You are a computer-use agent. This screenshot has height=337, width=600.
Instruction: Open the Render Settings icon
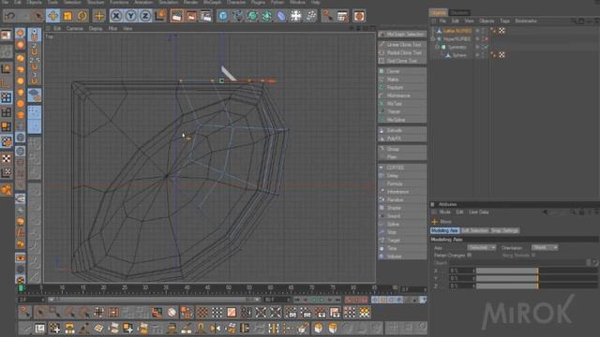point(206,16)
